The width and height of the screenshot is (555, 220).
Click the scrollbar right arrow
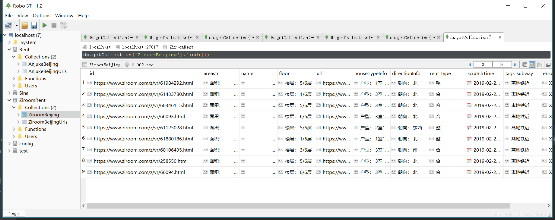[x=549, y=206]
